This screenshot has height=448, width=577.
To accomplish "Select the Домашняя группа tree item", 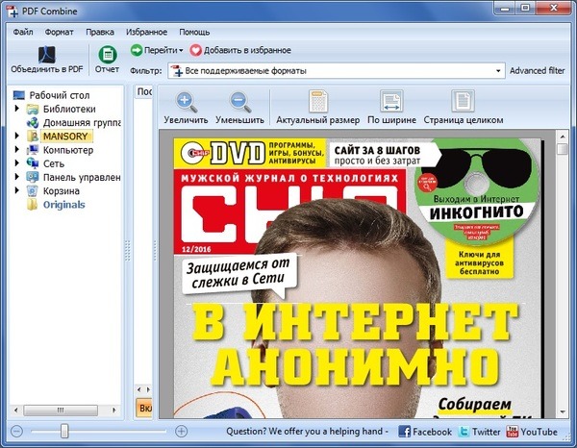I will (82, 122).
